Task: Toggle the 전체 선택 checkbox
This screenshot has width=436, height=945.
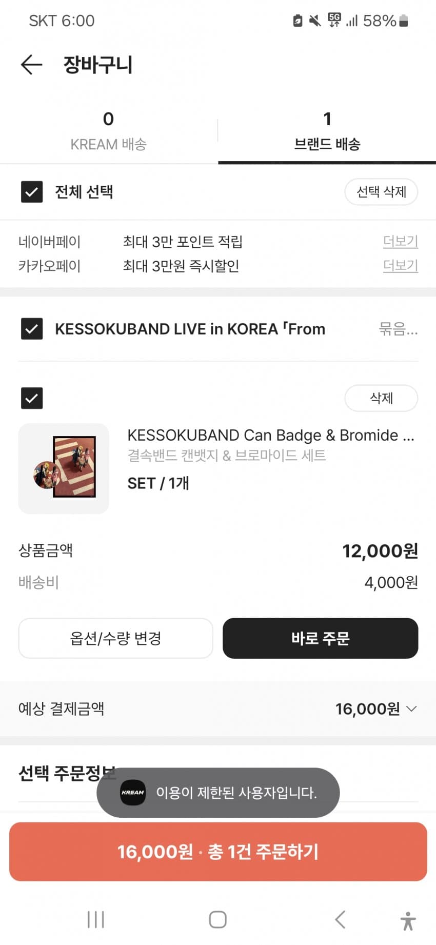Action: 32,192
